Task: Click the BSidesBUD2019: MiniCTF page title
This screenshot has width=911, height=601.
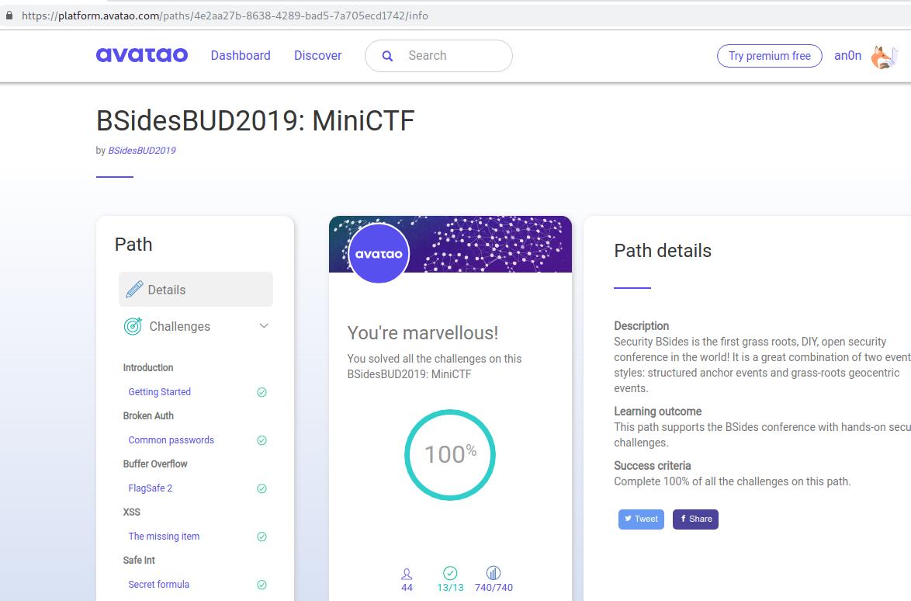Action: (x=255, y=121)
